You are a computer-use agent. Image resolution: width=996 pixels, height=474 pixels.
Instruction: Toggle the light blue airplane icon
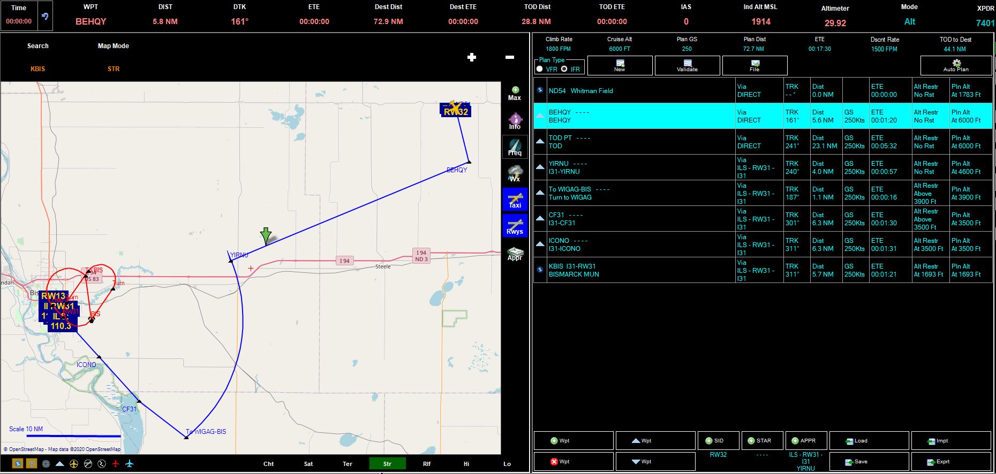130,464
